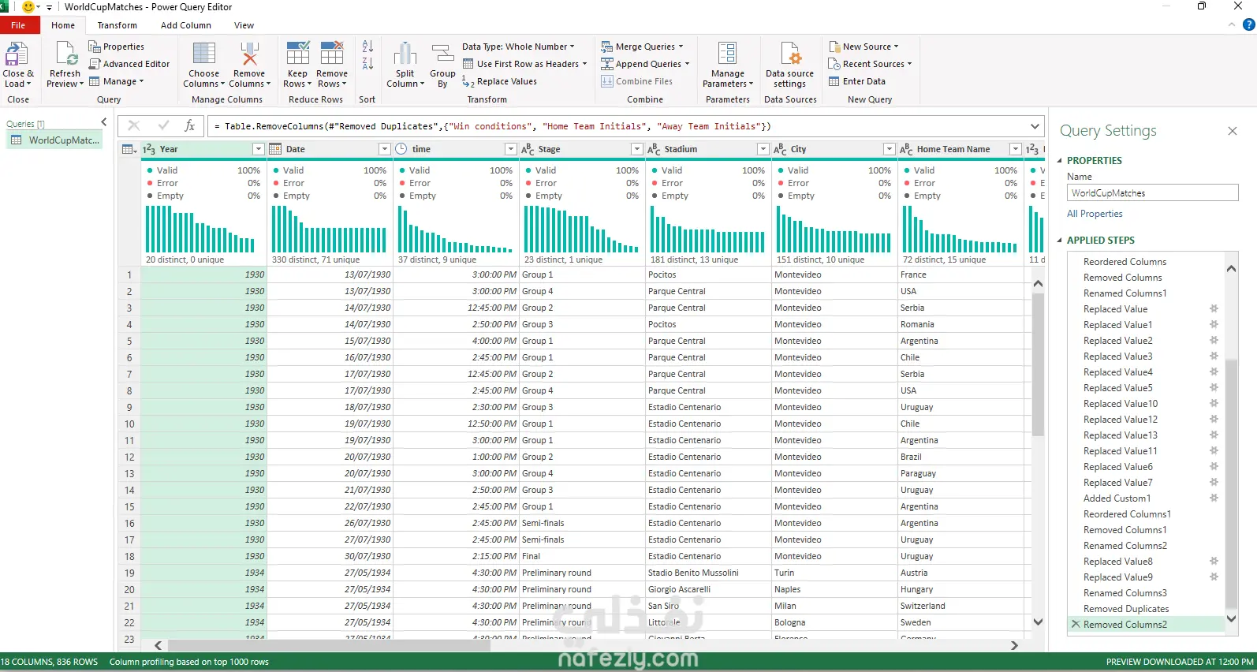Collapse the Queries pane with the arrow

[x=104, y=122]
